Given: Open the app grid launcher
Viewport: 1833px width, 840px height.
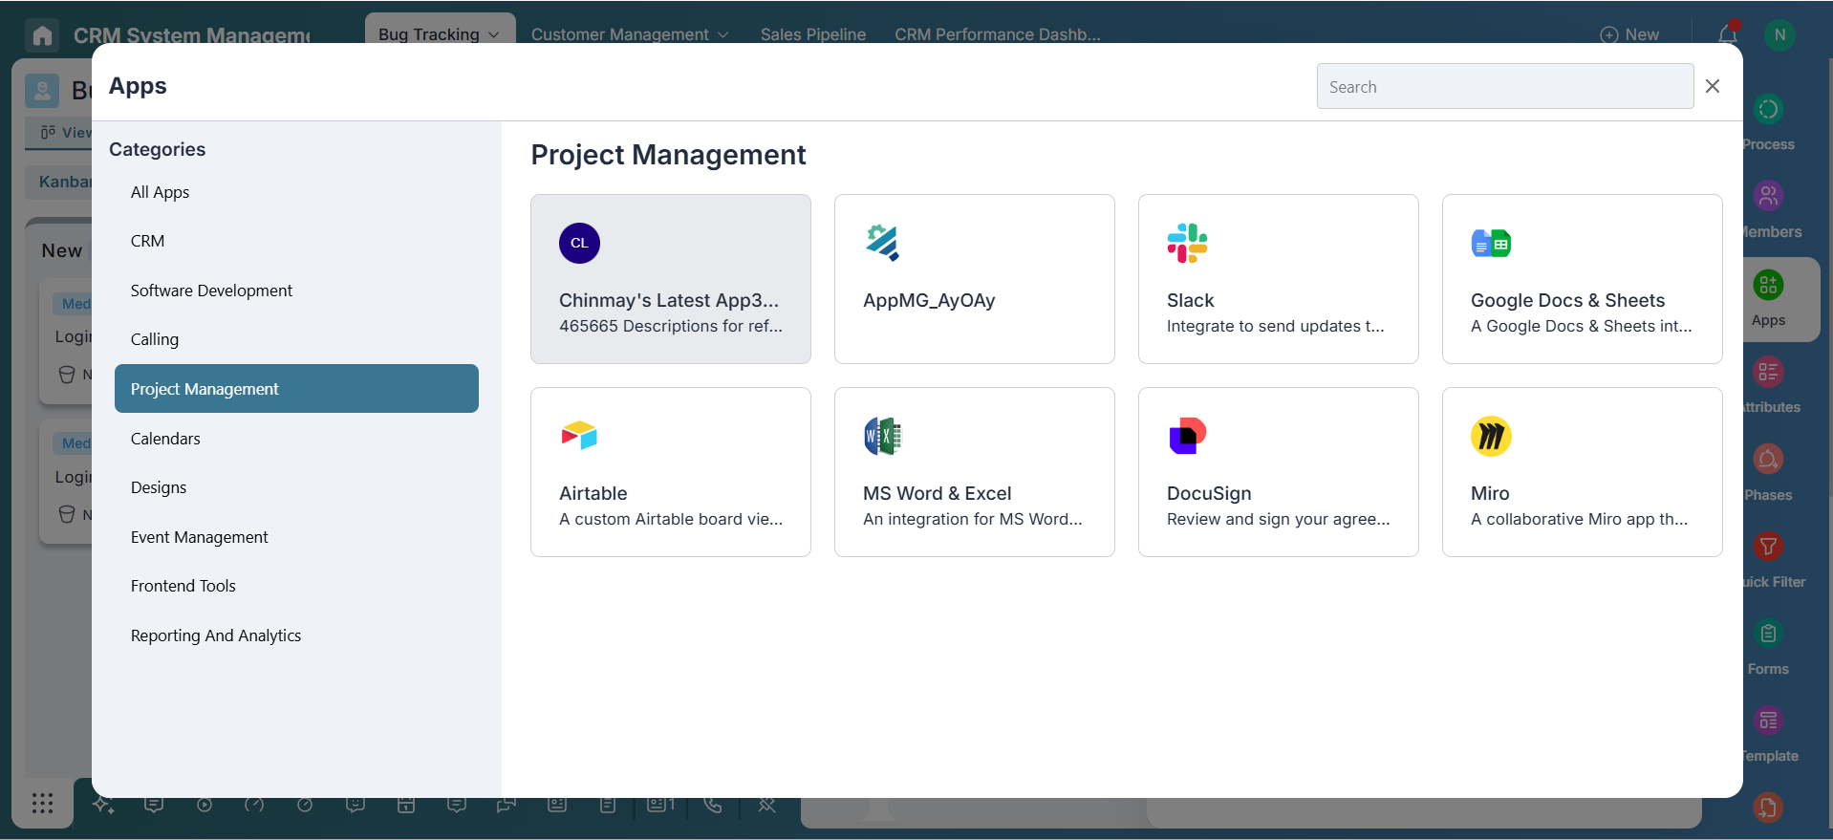Looking at the screenshot, I should [x=42, y=803].
